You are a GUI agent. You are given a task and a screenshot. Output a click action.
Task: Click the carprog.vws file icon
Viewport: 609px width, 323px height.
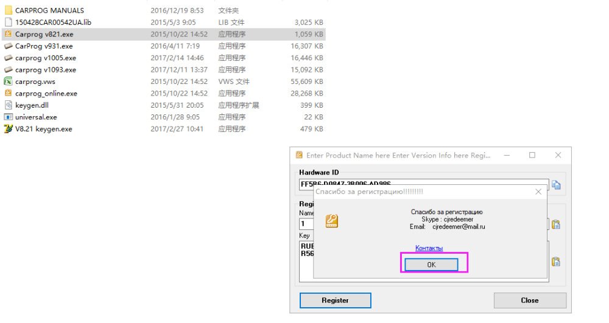pyautogui.click(x=8, y=82)
